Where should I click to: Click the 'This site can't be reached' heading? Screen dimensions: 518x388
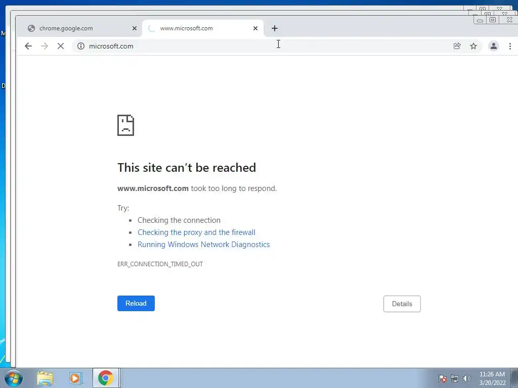pyautogui.click(x=187, y=168)
